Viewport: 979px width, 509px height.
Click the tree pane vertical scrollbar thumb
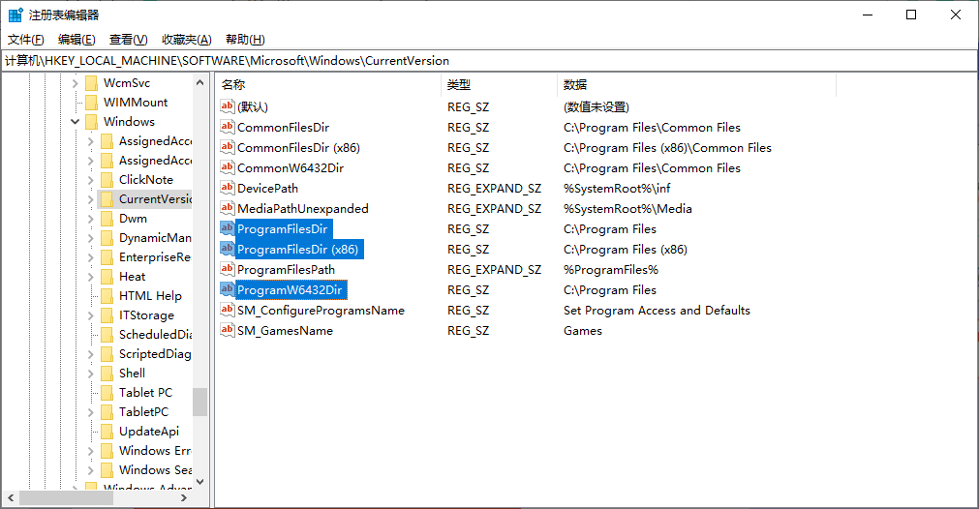click(199, 402)
